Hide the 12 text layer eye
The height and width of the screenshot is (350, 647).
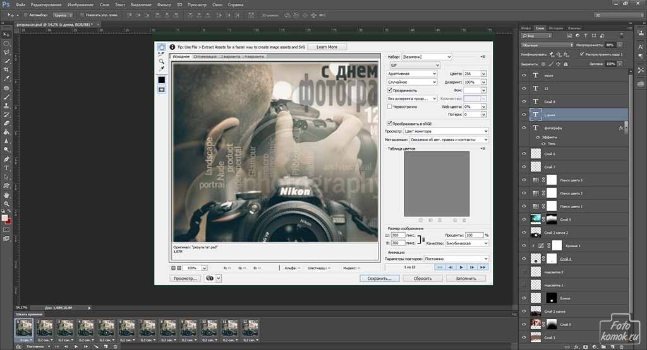(x=524, y=88)
